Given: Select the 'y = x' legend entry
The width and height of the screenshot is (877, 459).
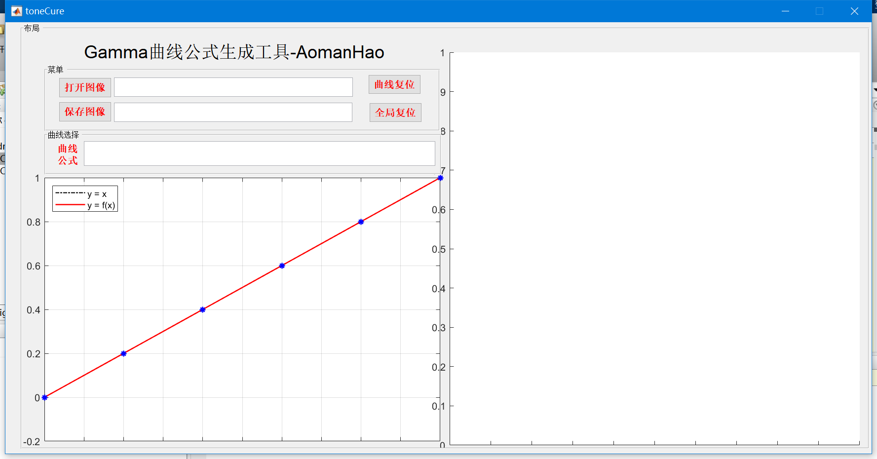Looking at the screenshot, I should tap(97, 193).
